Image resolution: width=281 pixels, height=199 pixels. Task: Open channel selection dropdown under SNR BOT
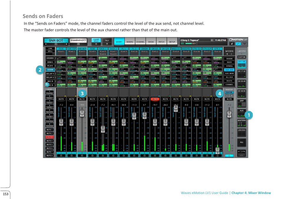pyautogui.click(x=56, y=44)
